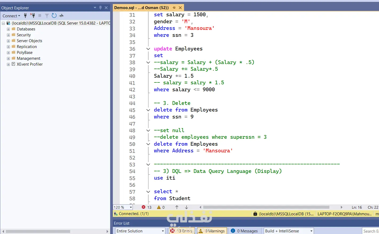Viewport: 379px width, 234px height.
Task: Open the Connect dropdown menu
Action: click(11, 16)
